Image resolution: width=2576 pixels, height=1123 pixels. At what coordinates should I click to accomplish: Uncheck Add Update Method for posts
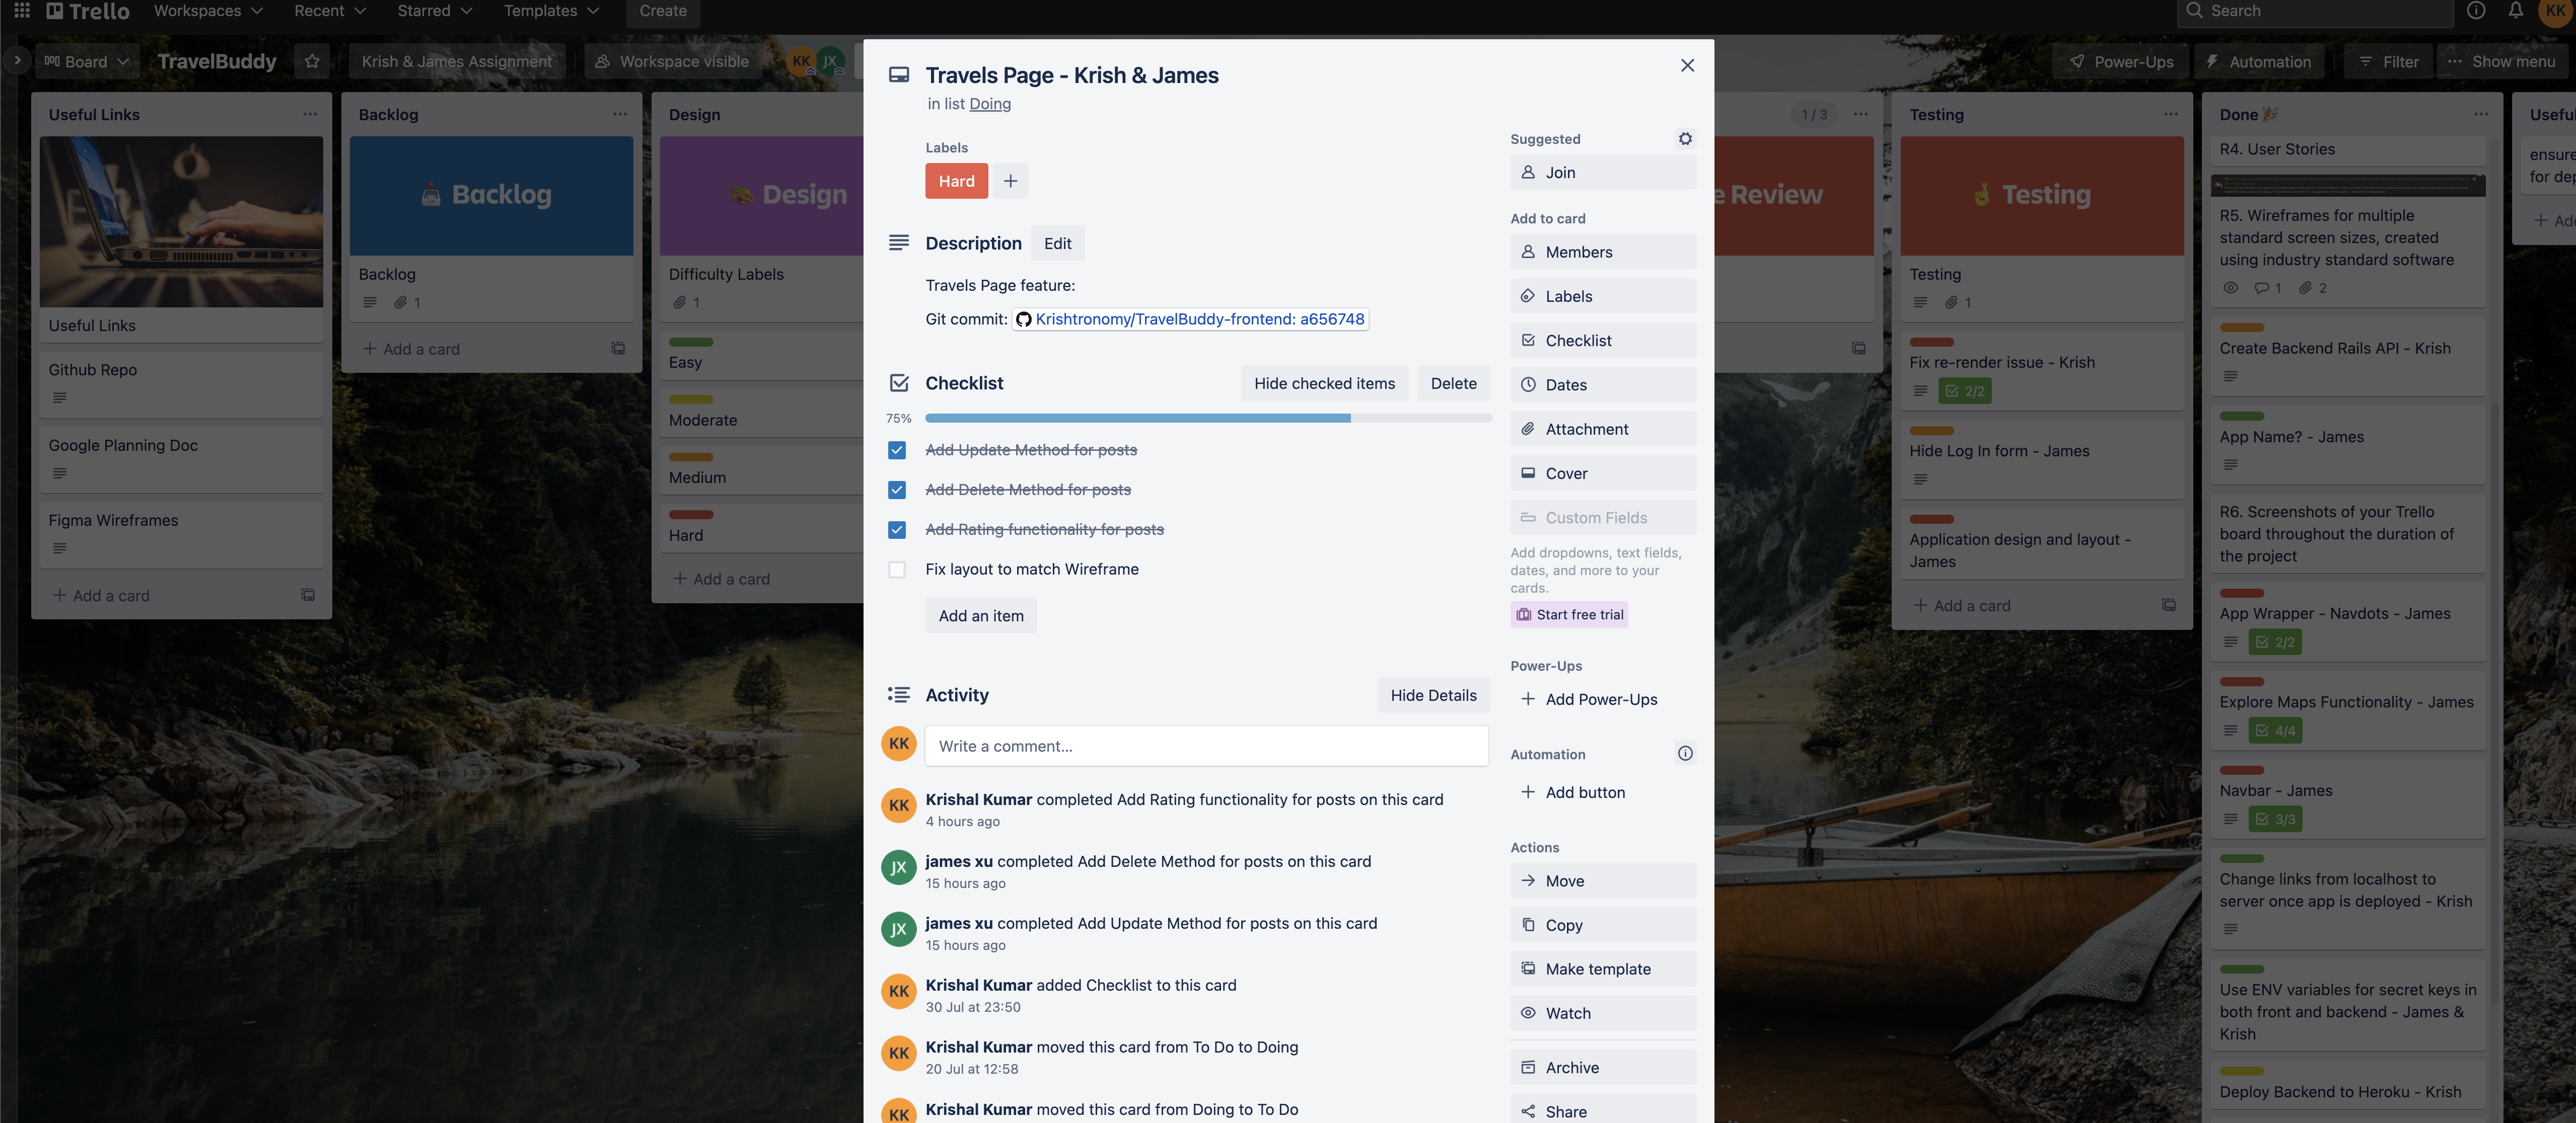[897, 450]
